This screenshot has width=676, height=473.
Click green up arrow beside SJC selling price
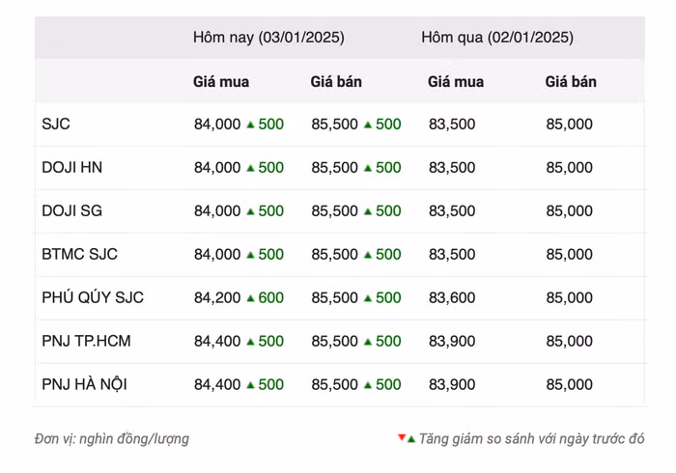(368, 125)
